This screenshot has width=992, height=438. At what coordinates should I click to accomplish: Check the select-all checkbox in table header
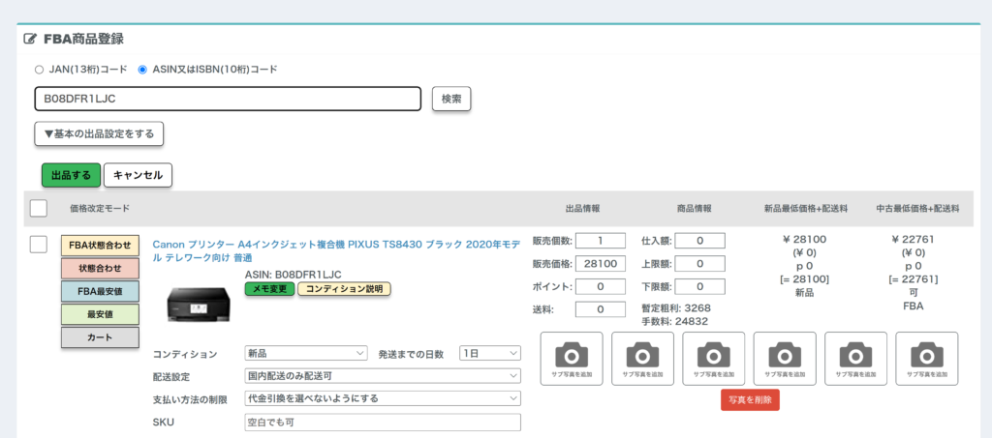click(x=39, y=208)
